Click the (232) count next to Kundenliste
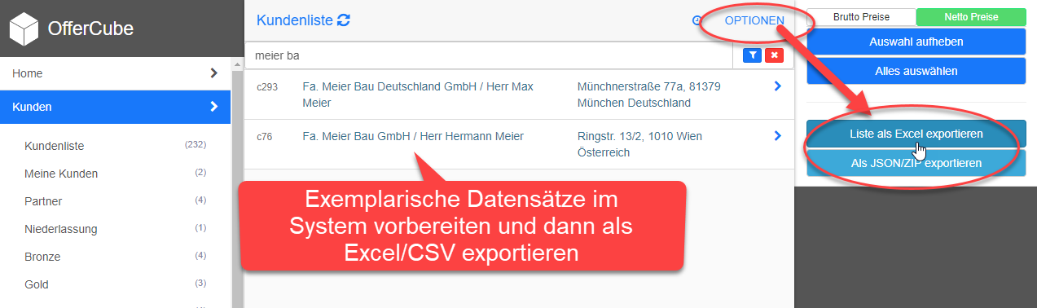 click(x=196, y=145)
